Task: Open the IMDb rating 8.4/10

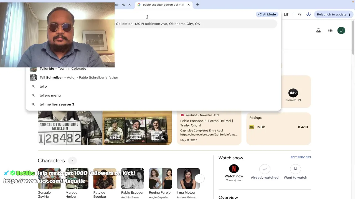Action: pos(278,127)
